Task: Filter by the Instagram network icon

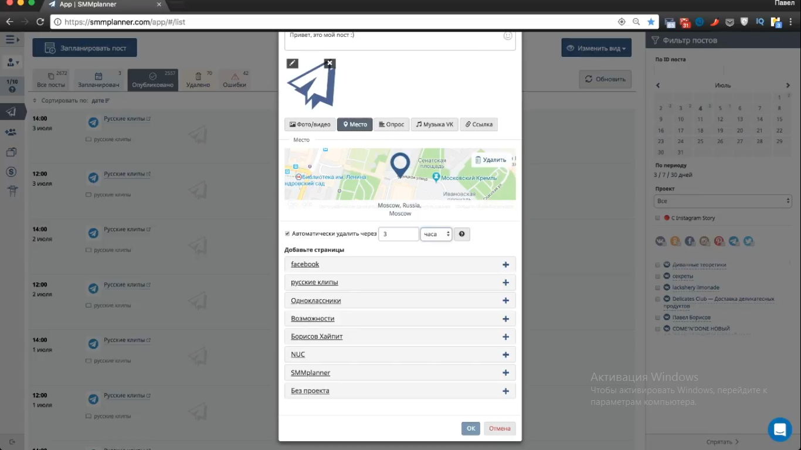Action: coord(705,241)
